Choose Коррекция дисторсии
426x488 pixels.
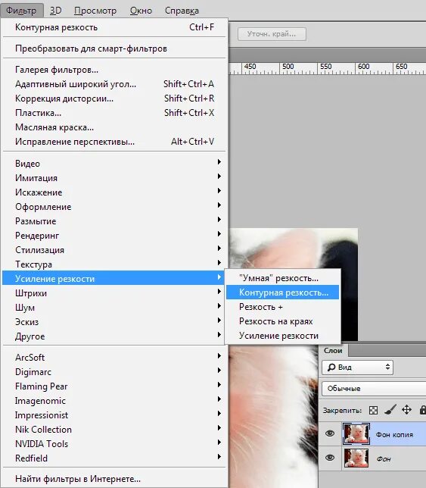pyautogui.click(x=113, y=99)
